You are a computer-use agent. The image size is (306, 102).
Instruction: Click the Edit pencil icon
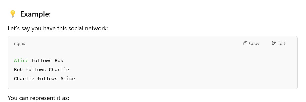[x=274, y=43]
